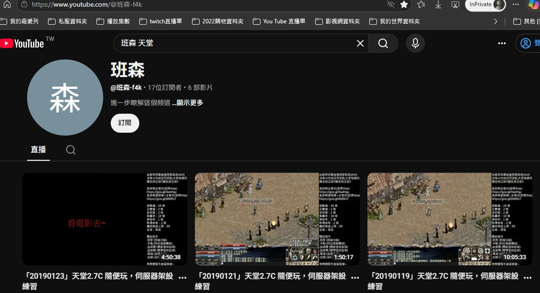
Task: Click the channel search magnifier icon
Action: (x=71, y=150)
